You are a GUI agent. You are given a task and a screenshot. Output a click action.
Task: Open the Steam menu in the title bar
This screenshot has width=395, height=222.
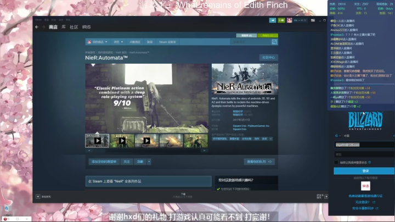(38, 20)
